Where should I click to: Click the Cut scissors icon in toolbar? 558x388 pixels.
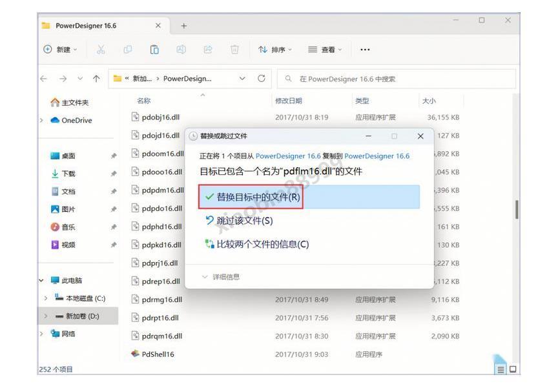[101, 50]
